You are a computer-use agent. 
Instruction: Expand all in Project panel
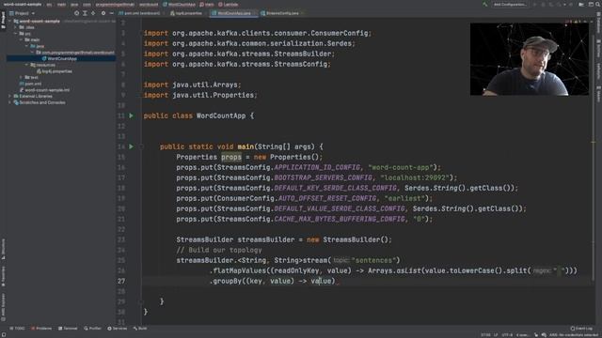pos(85,13)
